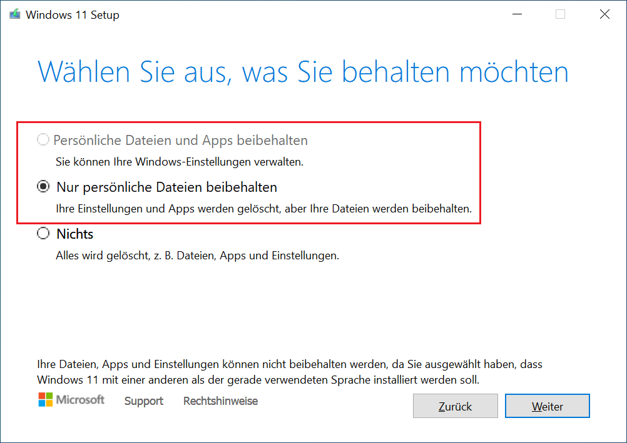This screenshot has height=443, width=627.
Task: Go back with the Zurück button
Action: click(x=455, y=406)
